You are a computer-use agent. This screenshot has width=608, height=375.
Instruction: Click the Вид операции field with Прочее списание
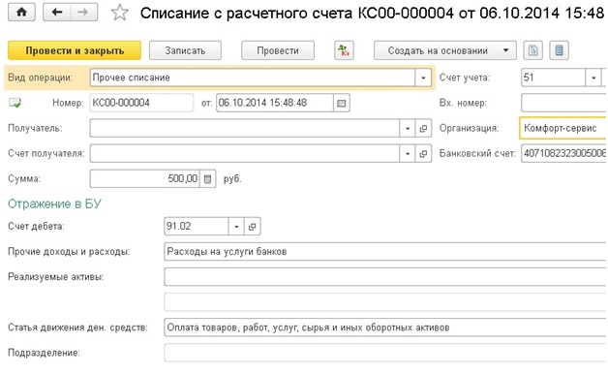(253, 78)
